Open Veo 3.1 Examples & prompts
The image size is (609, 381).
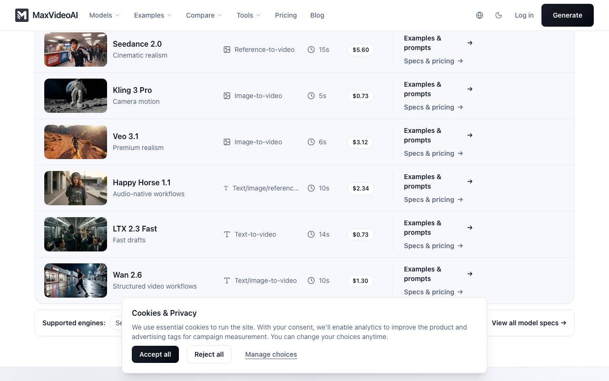point(438,135)
